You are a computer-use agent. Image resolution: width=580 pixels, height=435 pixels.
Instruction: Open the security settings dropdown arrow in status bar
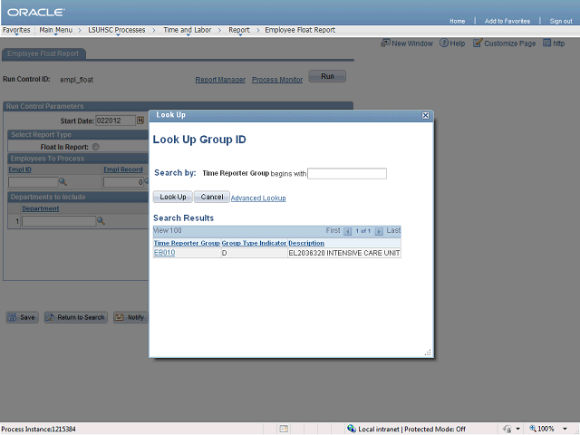(x=517, y=429)
